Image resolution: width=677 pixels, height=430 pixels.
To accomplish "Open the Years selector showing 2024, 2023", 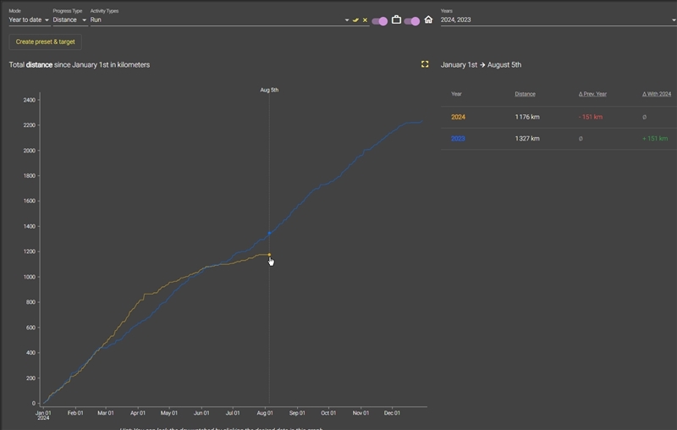I will pyautogui.click(x=554, y=19).
